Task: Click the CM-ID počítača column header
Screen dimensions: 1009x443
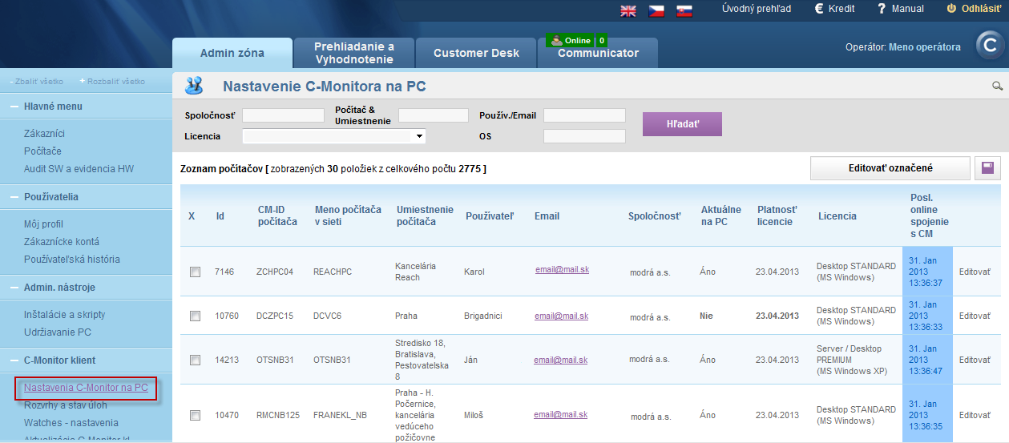Action: [x=277, y=215]
